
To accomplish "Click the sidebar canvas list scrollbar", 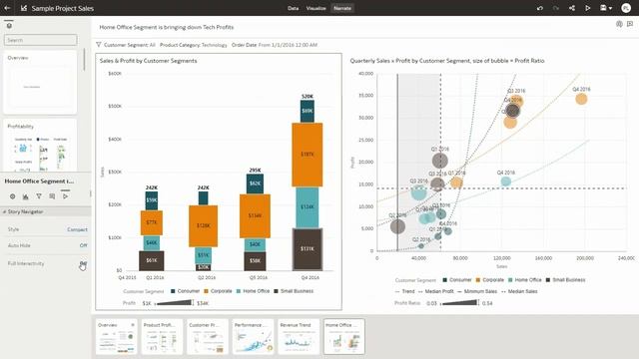I will pos(84,60).
